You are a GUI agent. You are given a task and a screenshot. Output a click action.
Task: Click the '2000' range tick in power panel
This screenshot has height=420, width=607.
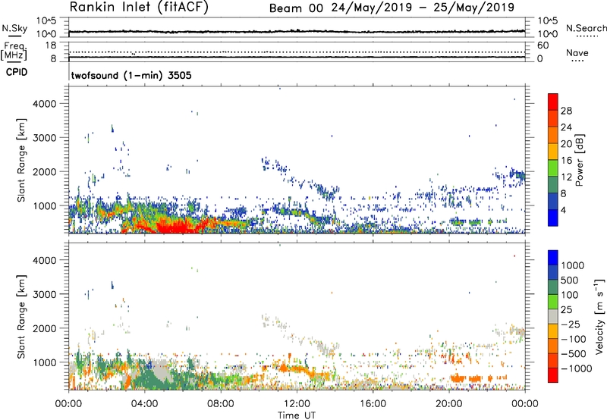coord(44,171)
